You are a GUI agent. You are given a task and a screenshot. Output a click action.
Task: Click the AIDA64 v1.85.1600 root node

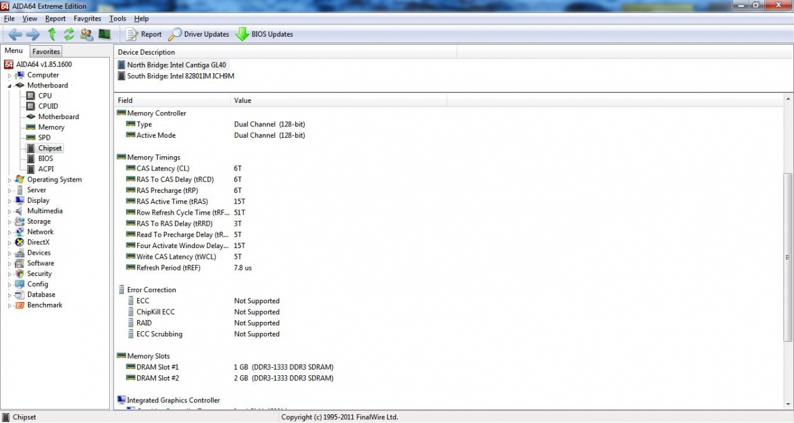click(x=44, y=65)
